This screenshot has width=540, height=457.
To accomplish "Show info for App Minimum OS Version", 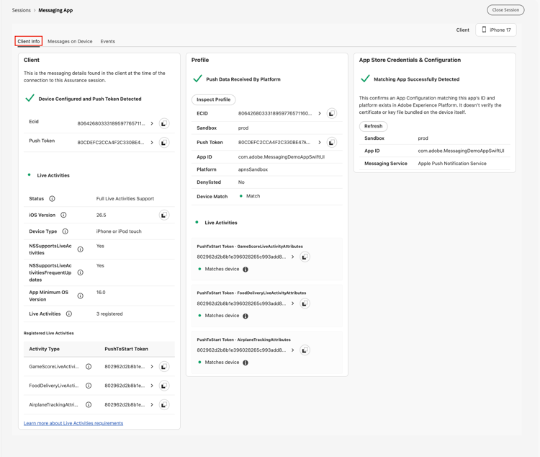I will click(x=80, y=296).
